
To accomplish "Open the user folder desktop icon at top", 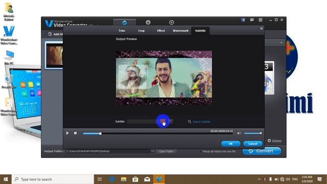I will 9,11.
